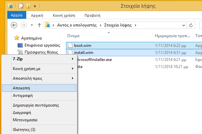Click the date 1/11/2014 6:22 μμ

pyautogui.click(x=171, y=46)
